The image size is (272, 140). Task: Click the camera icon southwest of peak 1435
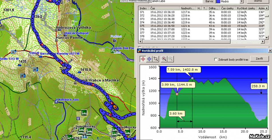point(23,76)
